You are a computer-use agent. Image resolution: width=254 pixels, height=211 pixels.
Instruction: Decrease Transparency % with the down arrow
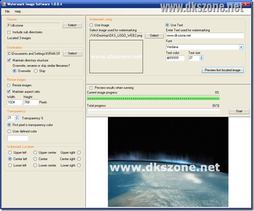click(x=17, y=119)
